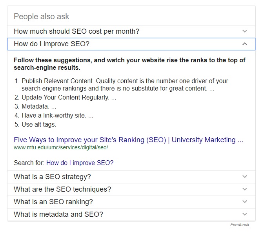
Task: Click the chevron for What is metadata and SEO
Action: pos(245,214)
